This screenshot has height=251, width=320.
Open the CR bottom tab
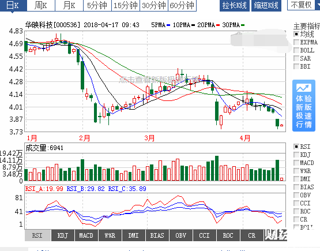[252, 235]
